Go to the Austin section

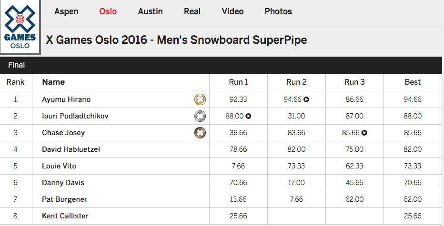coord(150,11)
